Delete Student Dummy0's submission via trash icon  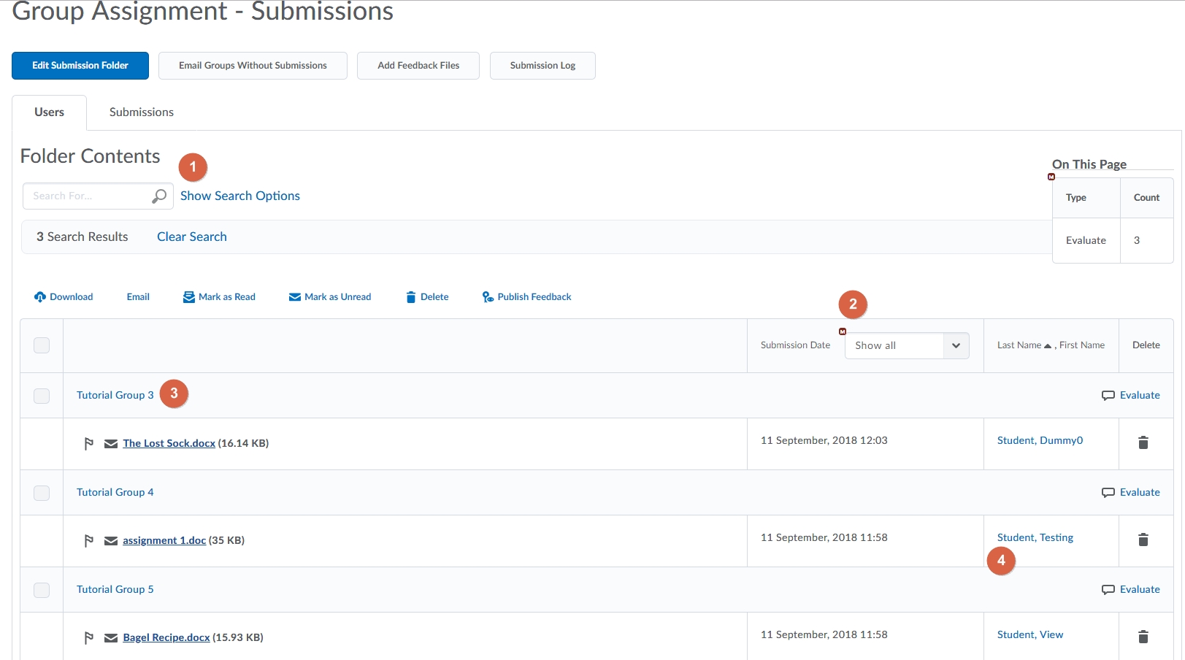coord(1143,442)
